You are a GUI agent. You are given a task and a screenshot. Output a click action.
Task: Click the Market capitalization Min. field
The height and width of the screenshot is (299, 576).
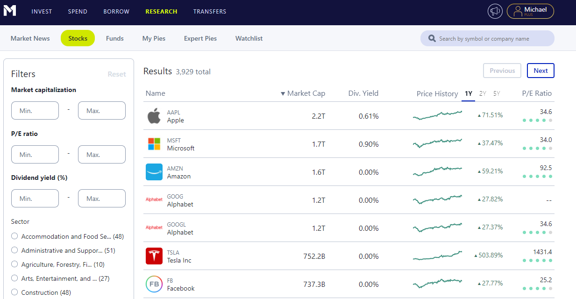[x=35, y=111]
